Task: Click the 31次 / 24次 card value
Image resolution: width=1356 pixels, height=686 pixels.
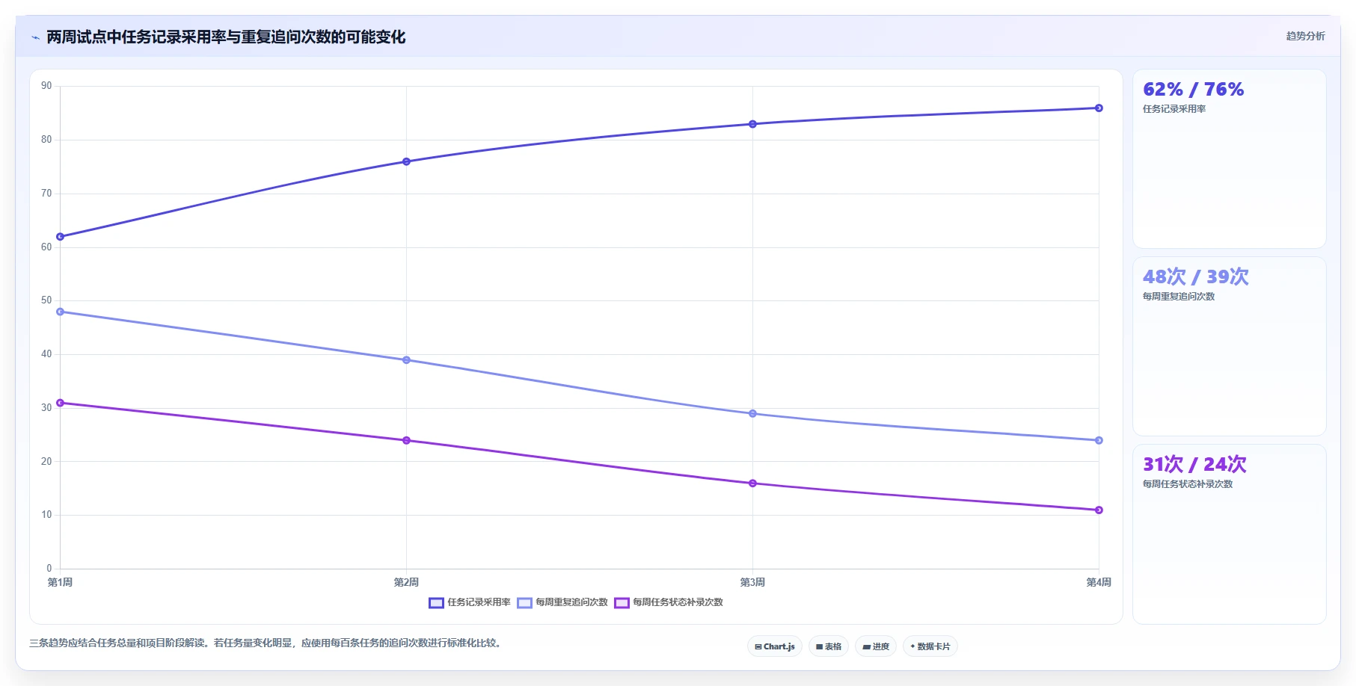Action: [1194, 465]
